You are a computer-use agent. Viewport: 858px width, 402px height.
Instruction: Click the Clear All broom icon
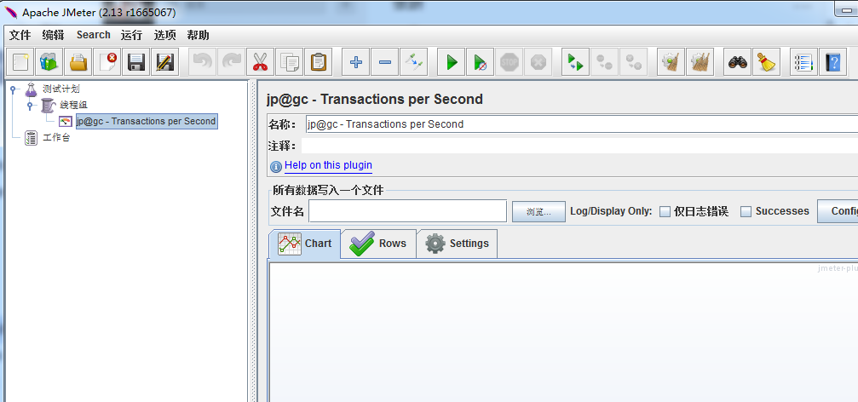pyautogui.click(x=766, y=62)
